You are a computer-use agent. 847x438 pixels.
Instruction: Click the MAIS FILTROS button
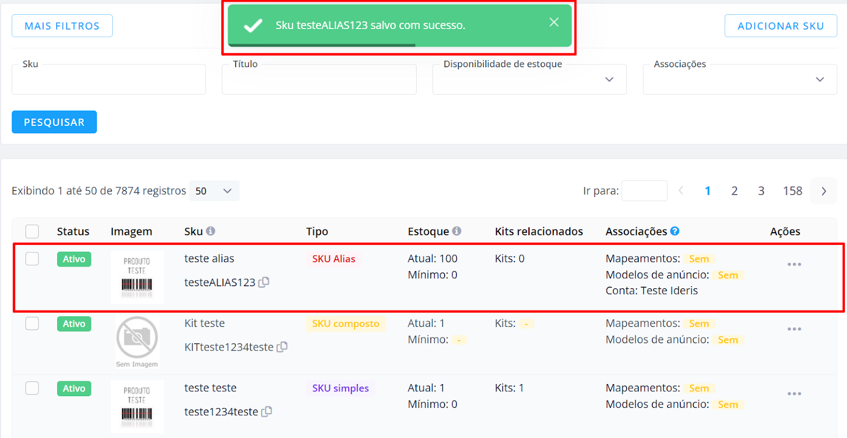[x=62, y=26]
